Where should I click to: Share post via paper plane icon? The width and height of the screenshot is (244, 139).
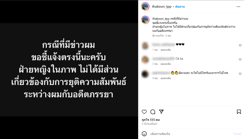click(161, 112)
